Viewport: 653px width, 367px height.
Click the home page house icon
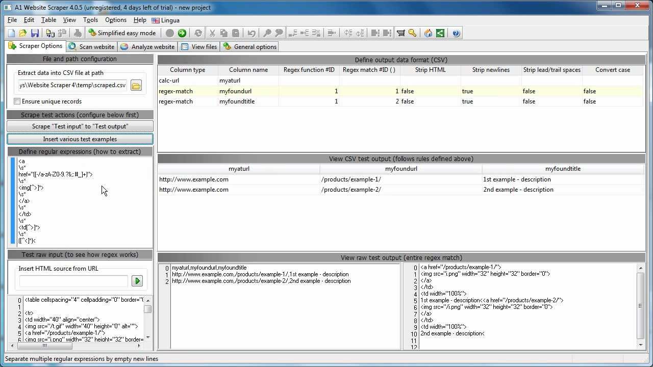[428, 33]
